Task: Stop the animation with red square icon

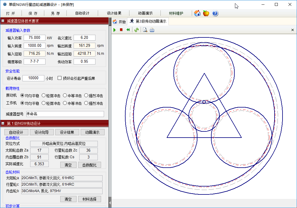Action: tap(121, 30)
